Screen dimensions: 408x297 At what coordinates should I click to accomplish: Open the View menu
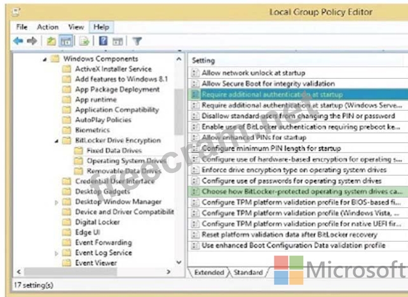click(76, 27)
